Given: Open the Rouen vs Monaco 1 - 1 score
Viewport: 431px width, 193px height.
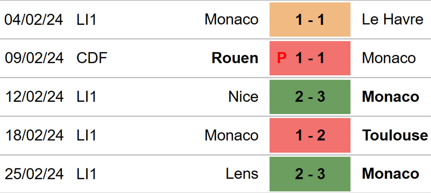Looking at the screenshot, I should [x=310, y=58].
